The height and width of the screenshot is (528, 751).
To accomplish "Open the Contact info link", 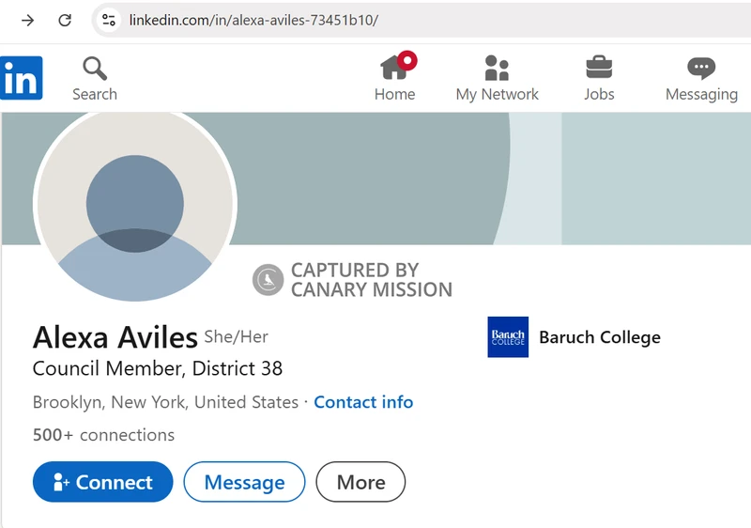I will pyautogui.click(x=363, y=402).
